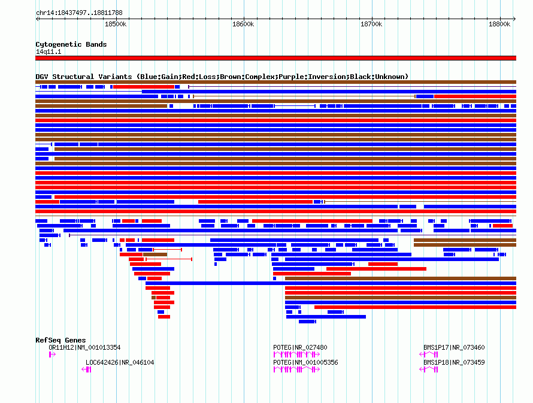Open the POTEG|NR_027480 label

(300, 347)
